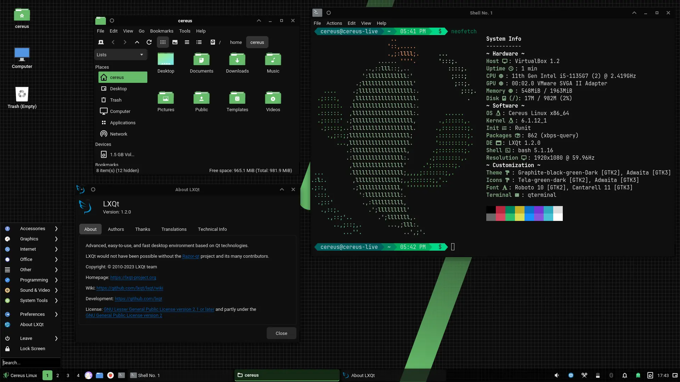Switch to detailed list view
The width and height of the screenshot is (680, 382).
[x=199, y=42]
